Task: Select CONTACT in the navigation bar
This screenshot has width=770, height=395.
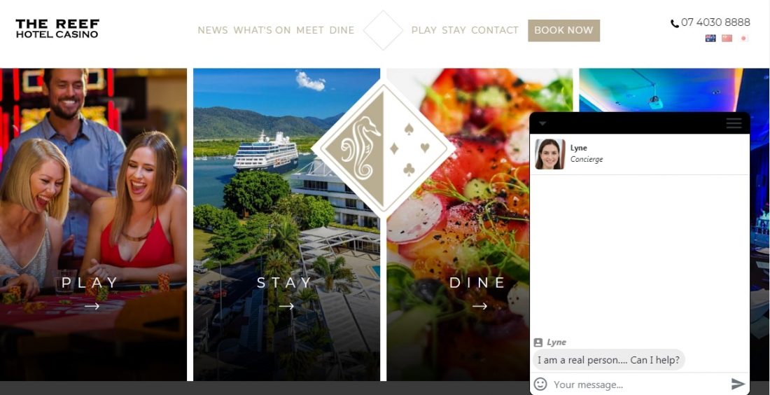Action: point(494,30)
